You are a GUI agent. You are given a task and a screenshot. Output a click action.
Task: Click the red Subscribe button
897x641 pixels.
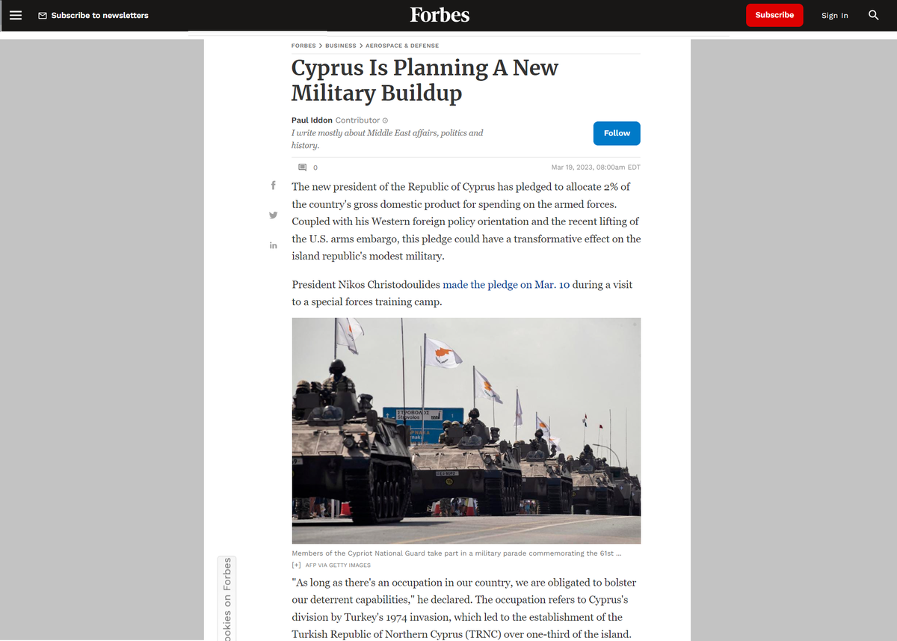click(774, 15)
